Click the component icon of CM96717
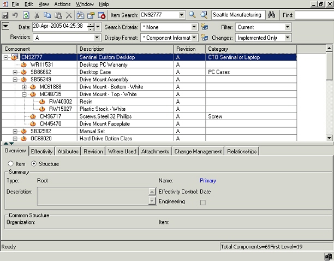This screenshot has height=261, width=334. tap(33, 116)
